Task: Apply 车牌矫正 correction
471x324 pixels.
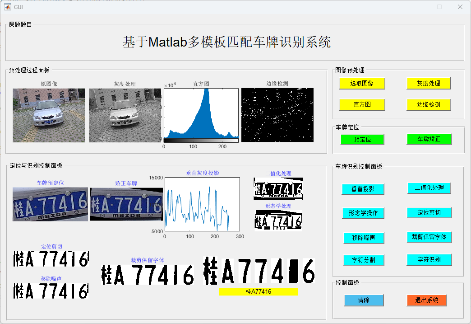Action: click(x=429, y=139)
